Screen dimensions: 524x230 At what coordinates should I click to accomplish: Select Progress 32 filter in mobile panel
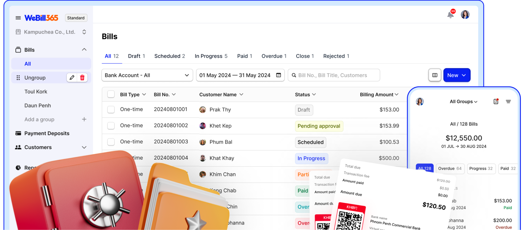pos(481,169)
